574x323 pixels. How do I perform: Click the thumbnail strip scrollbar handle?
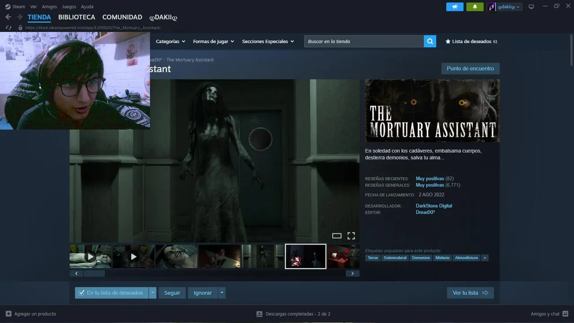point(94,273)
